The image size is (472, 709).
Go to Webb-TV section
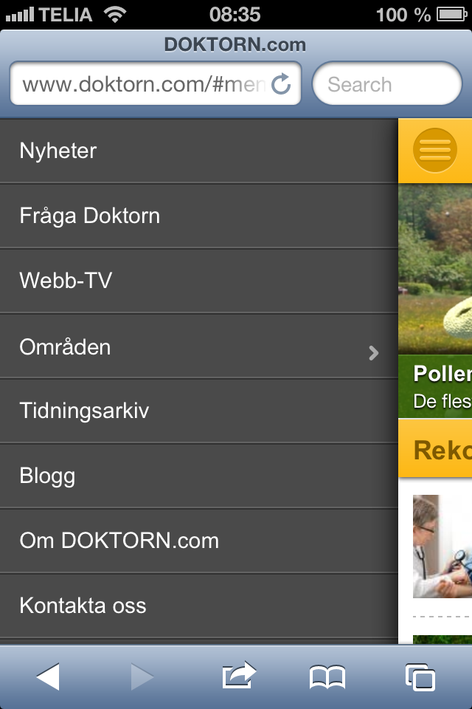66,281
